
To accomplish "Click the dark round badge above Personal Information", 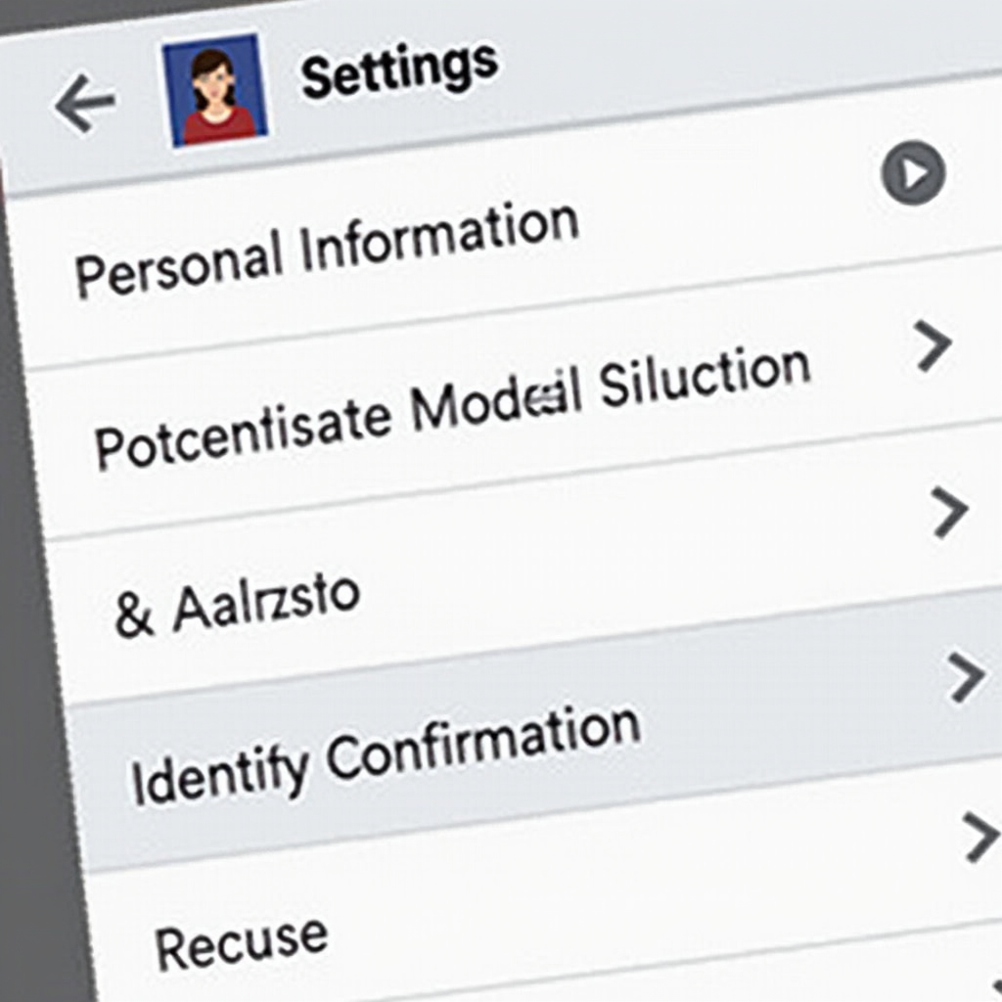I will click(x=912, y=174).
